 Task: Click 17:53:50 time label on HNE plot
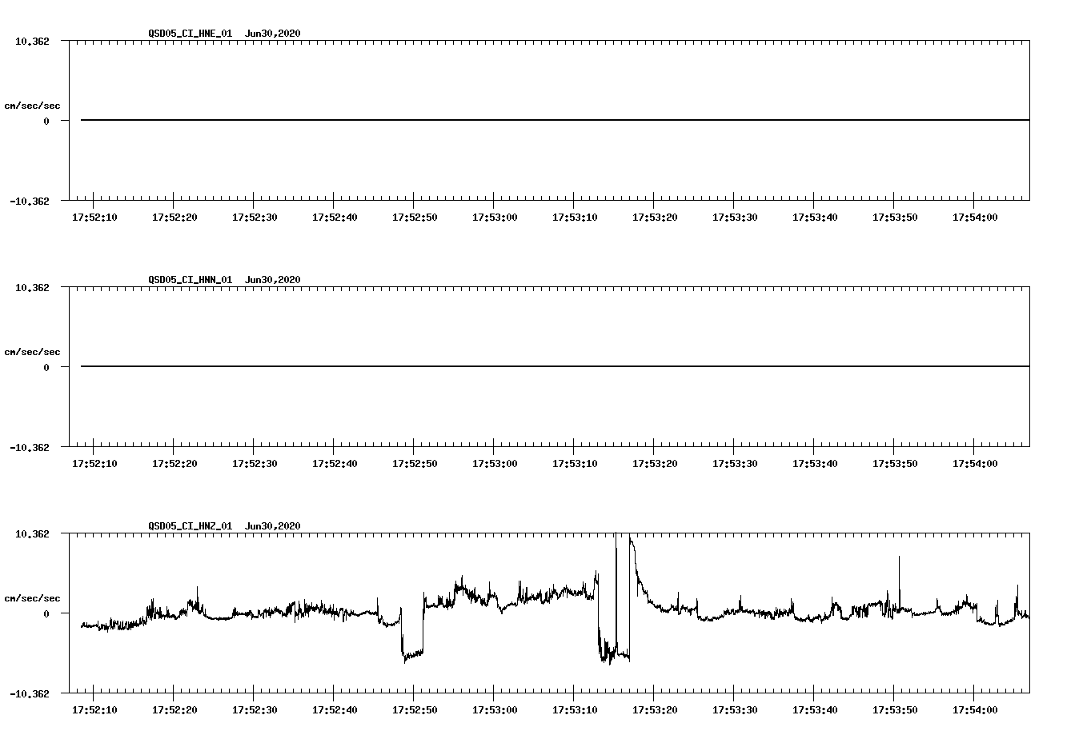point(895,218)
